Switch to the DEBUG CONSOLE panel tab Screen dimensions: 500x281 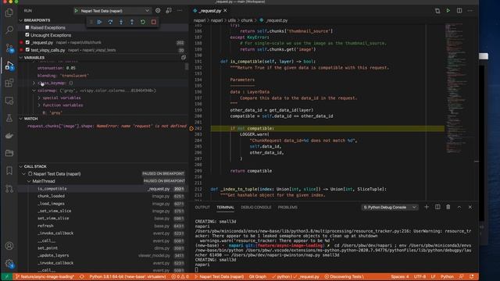256,207
